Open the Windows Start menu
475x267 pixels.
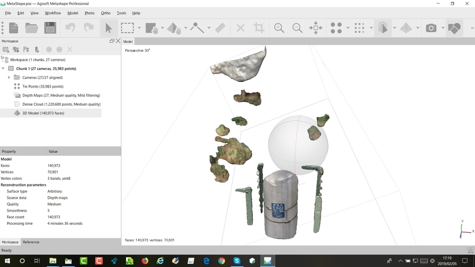(x=7, y=261)
